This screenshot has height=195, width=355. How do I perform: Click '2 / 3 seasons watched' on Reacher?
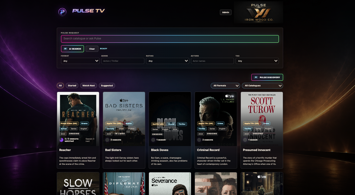point(72,140)
